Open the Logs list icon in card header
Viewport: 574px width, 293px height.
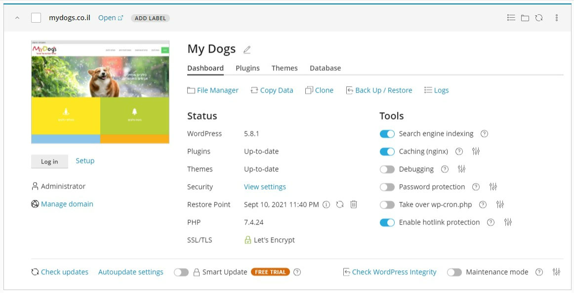tap(511, 18)
